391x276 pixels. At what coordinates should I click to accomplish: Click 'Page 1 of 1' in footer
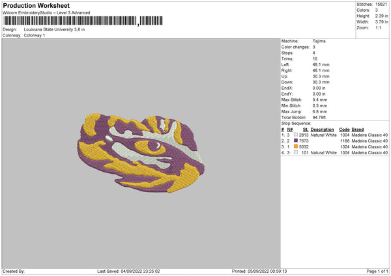[377, 271]
